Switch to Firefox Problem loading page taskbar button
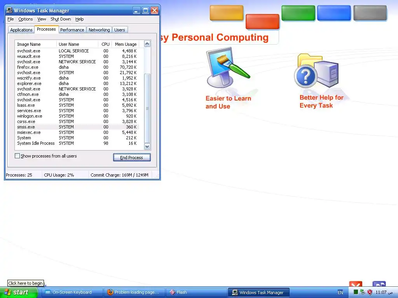The width and height of the screenshot is (398, 298). (x=134, y=292)
